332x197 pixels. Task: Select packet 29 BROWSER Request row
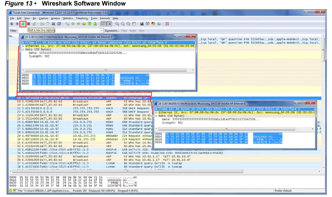pos(80,136)
